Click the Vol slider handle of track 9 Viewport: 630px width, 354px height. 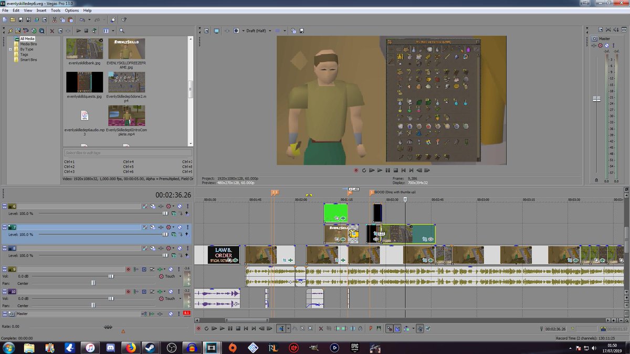[x=111, y=276]
